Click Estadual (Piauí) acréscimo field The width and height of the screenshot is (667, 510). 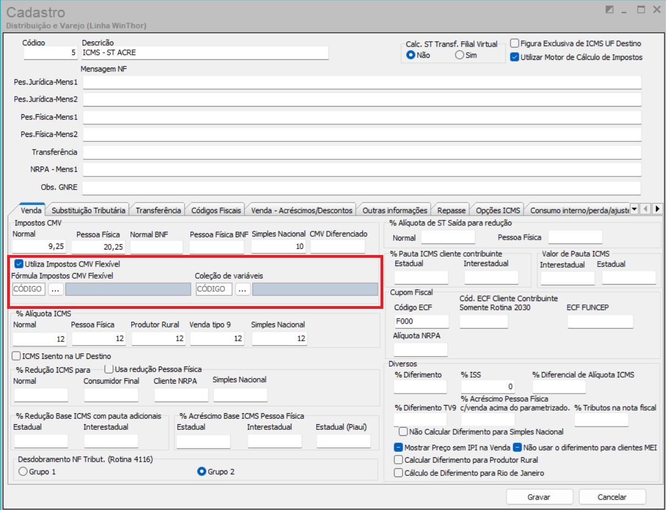point(344,441)
